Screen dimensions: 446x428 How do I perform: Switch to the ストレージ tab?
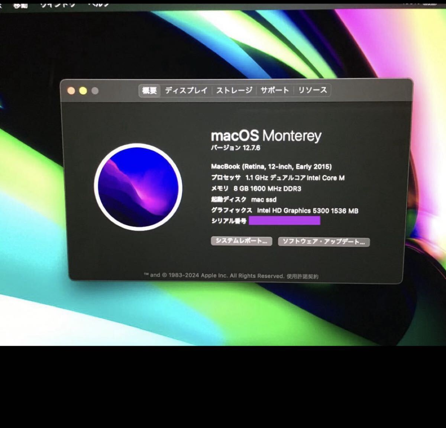click(x=234, y=90)
